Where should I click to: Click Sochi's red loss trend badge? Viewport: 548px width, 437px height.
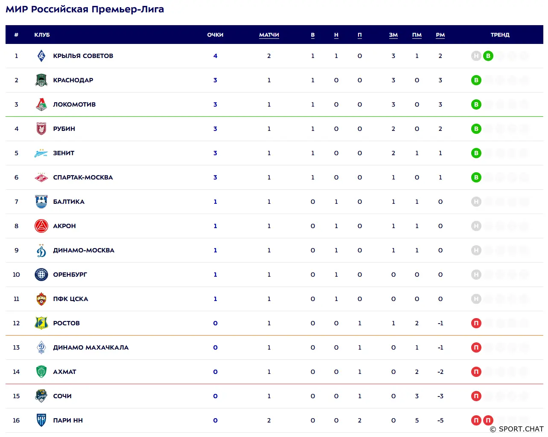tap(476, 396)
